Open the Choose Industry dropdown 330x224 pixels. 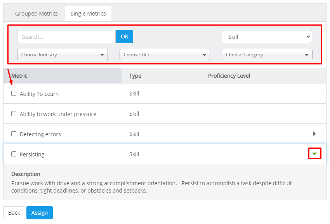[x=63, y=55]
